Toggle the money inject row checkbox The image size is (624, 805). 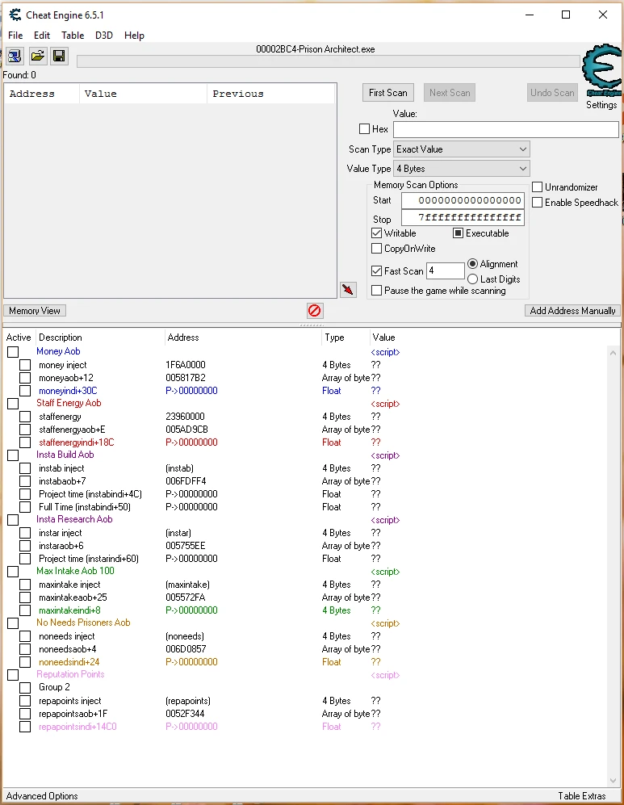coord(25,365)
